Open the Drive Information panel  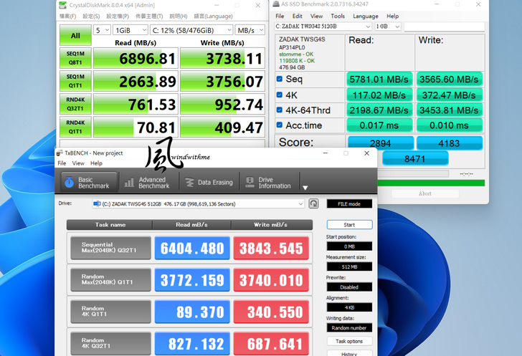[x=267, y=183]
